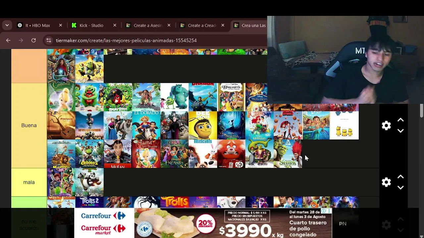Open settings gear for the Buena tier
Viewport: 424px width, 238px height.
click(x=386, y=126)
